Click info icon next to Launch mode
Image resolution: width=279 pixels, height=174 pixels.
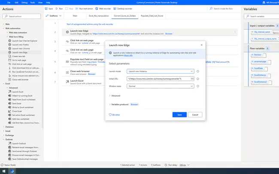click(198, 71)
